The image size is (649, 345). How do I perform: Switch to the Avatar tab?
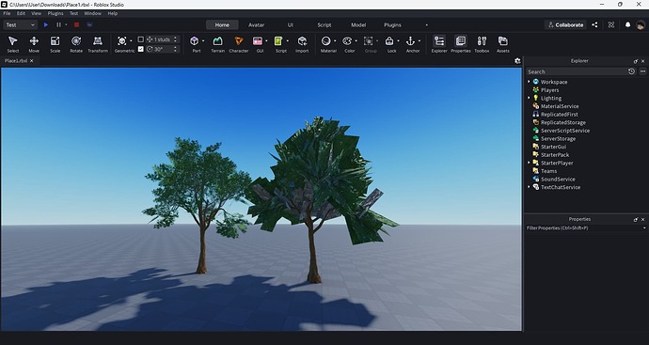256,24
